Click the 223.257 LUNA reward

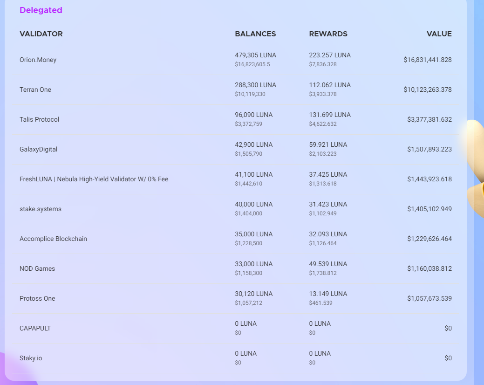click(x=330, y=55)
